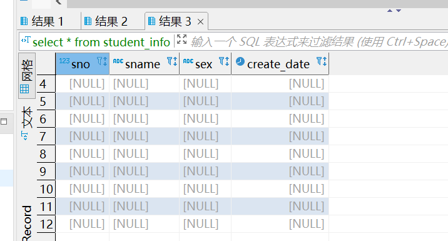
Task: Click the sname column header
Action: [145, 64]
